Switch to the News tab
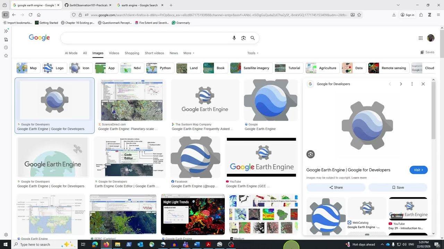This screenshot has width=444, height=249. point(174,53)
